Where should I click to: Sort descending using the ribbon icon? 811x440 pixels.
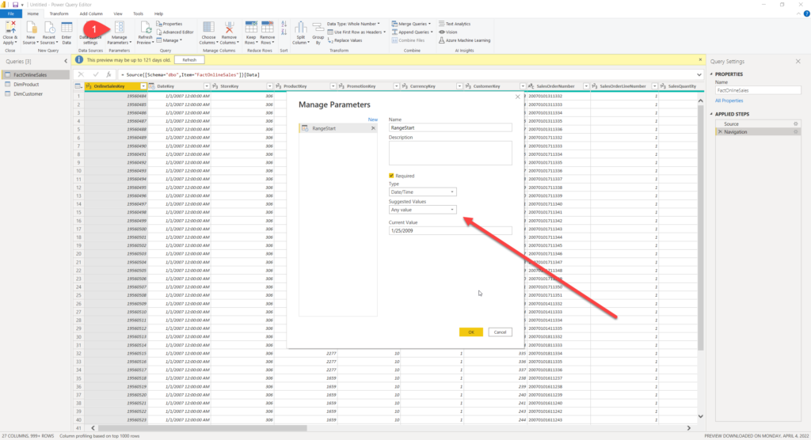(x=284, y=32)
